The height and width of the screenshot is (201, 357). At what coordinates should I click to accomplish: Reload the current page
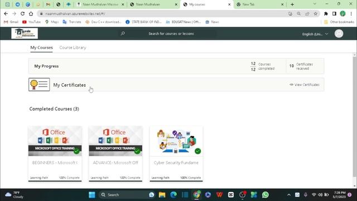(x=22, y=13)
